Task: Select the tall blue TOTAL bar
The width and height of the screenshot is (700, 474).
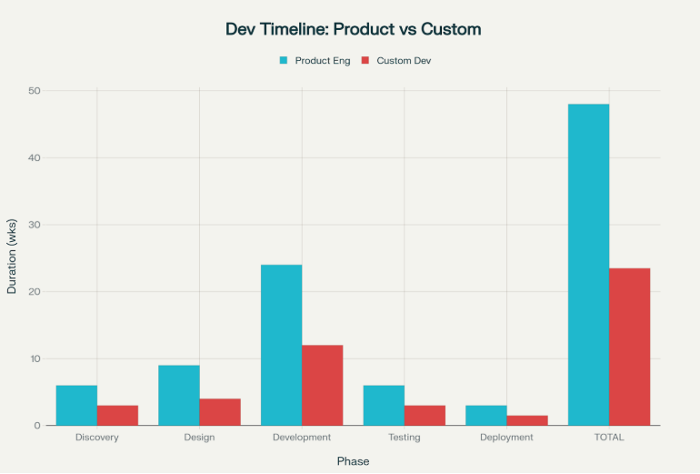Action: point(588,265)
